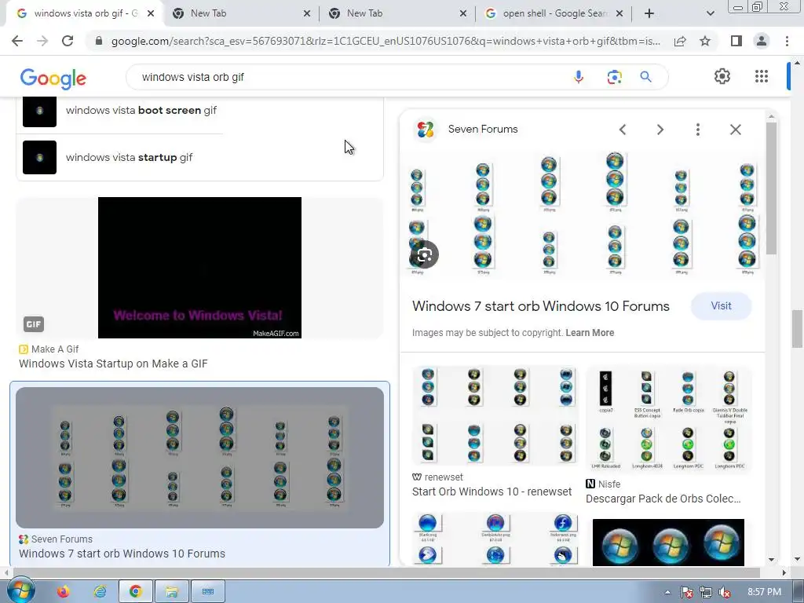Go forward with the browser forward arrow
The image size is (804, 603).
click(x=42, y=41)
